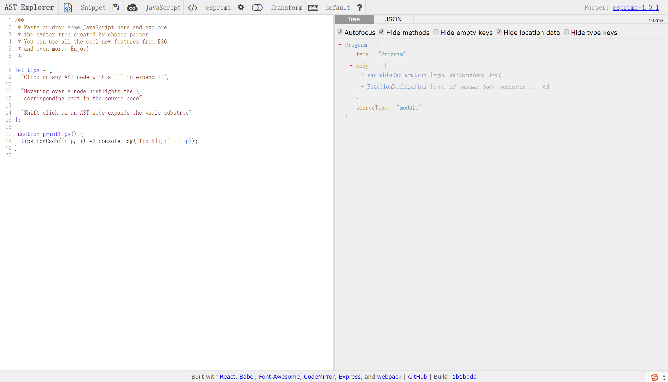Uncheck the Autofocus checkbox
This screenshot has height=382, width=668.
[x=340, y=32]
